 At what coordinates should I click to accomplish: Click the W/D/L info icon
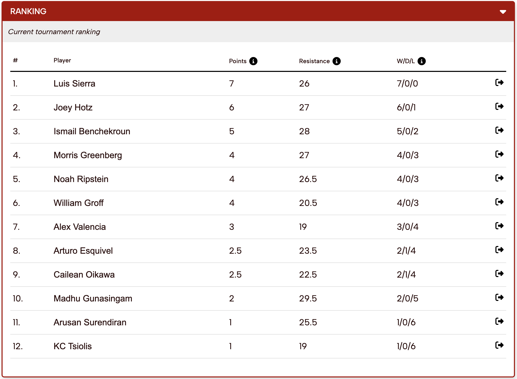(421, 61)
